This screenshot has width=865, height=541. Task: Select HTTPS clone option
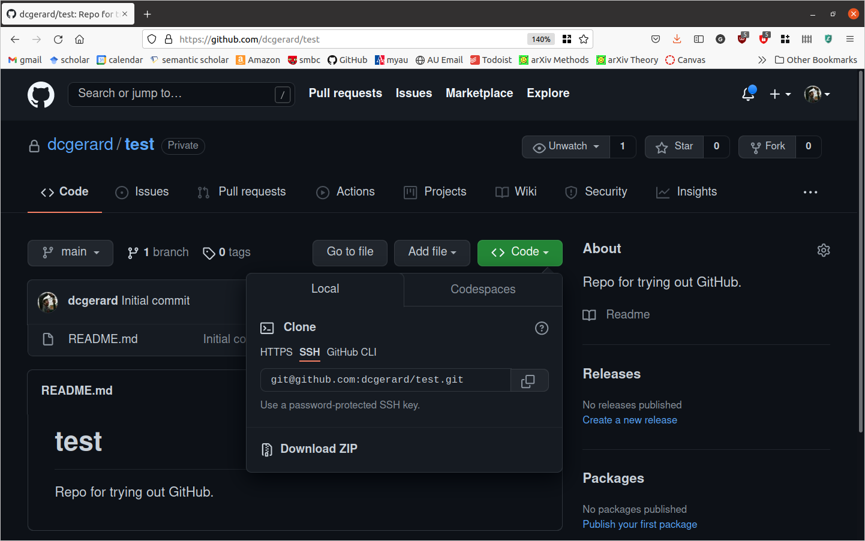(277, 352)
